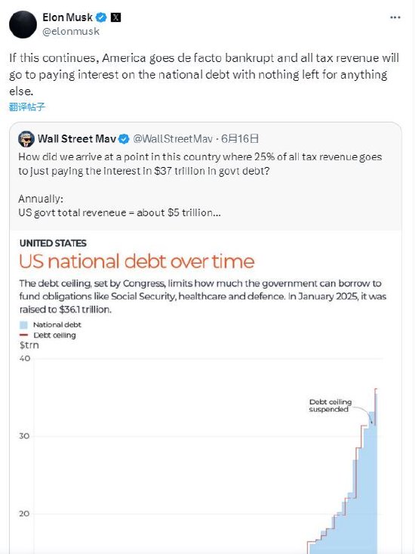Click the Debt ceiling legend line

pyautogui.click(x=23, y=335)
